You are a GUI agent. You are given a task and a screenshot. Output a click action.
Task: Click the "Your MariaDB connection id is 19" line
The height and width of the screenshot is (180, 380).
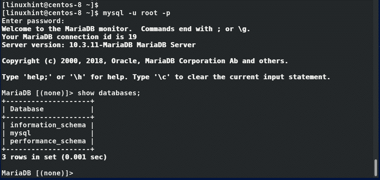[69, 37]
